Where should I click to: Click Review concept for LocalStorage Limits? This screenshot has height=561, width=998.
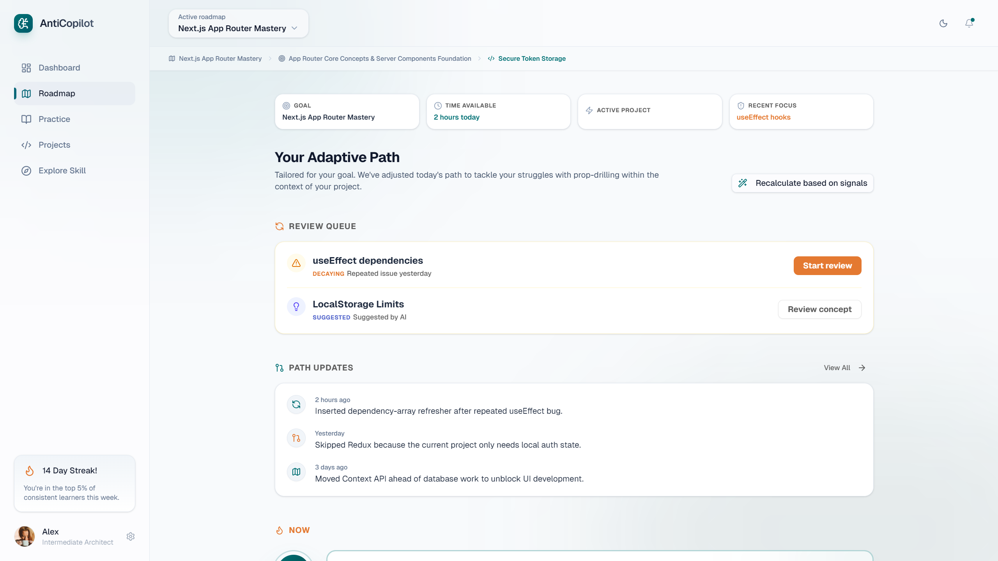pyautogui.click(x=819, y=309)
